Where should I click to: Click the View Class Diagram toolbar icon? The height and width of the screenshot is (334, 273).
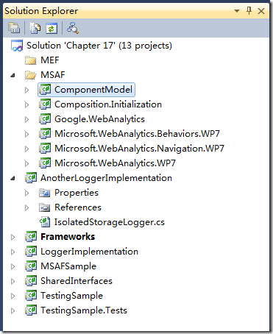coord(73,28)
